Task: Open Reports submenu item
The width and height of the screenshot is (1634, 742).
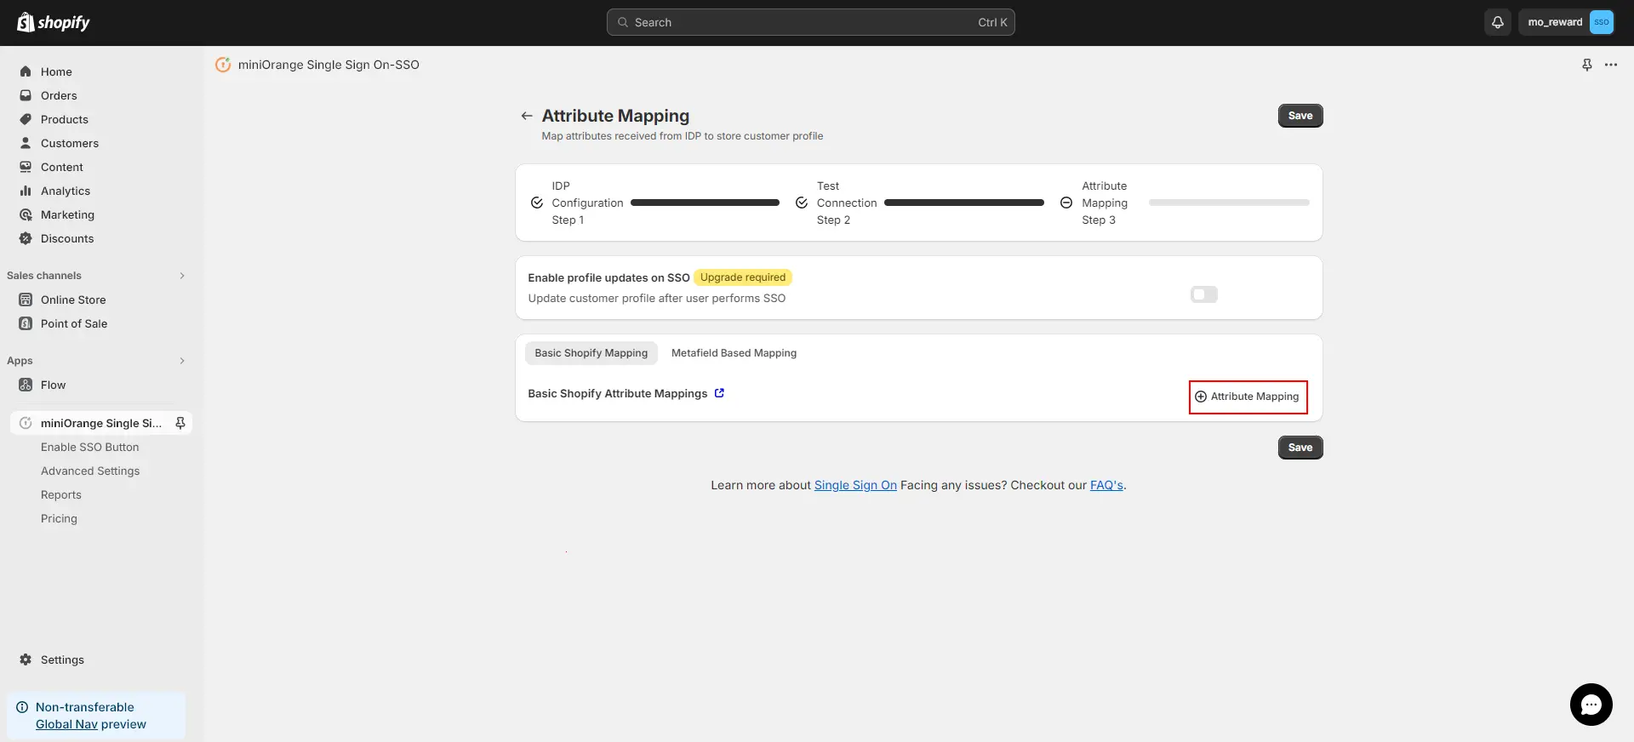Action: [x=61, y=494]
